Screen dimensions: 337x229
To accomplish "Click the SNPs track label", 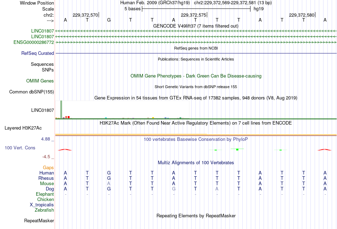I will tap(48, 70).
